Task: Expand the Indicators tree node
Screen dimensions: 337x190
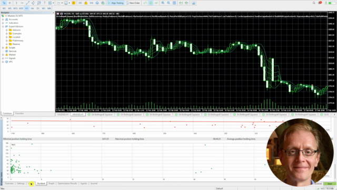Action: (3, 23)
